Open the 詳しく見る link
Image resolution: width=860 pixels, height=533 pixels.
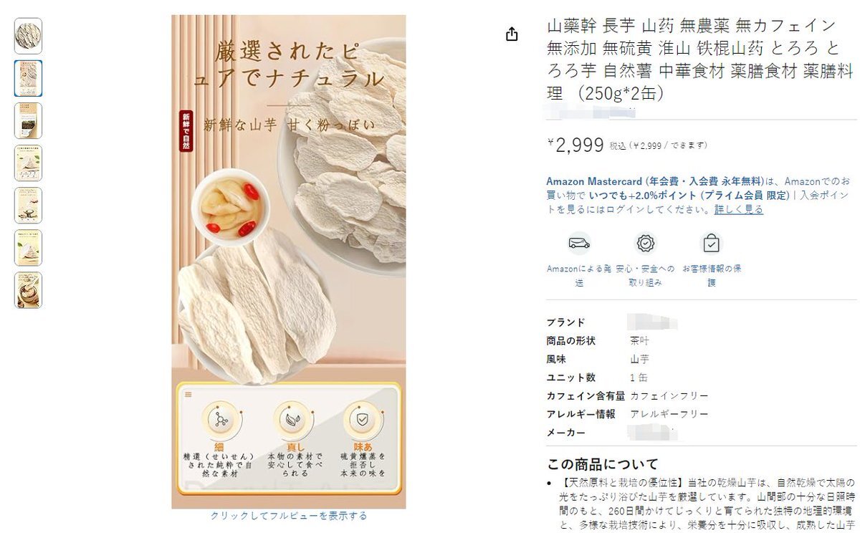739,209
